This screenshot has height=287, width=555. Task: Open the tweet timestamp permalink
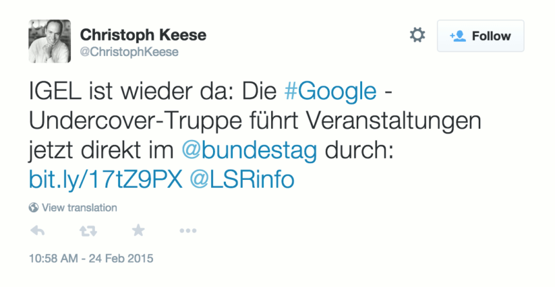[91, 259]
